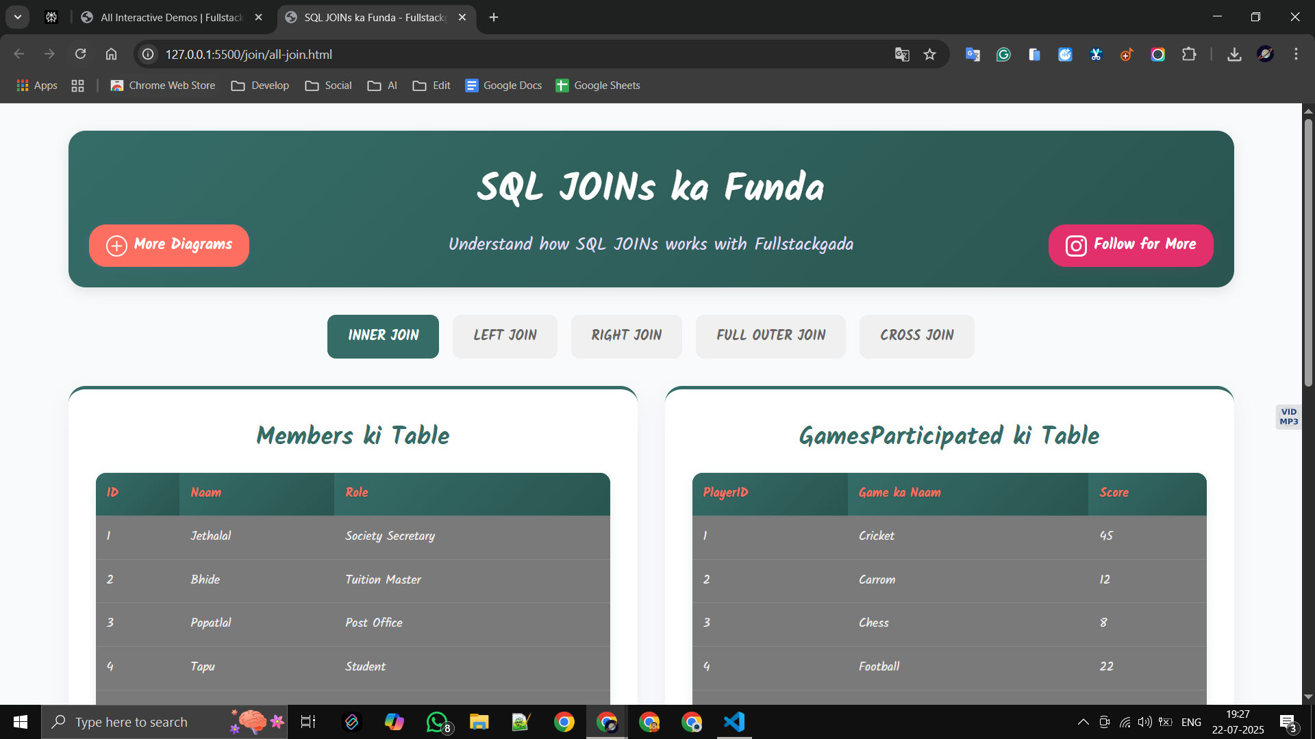Select the INNER JOIN tab
The image size is (1315, 739).
pos(383,336)
